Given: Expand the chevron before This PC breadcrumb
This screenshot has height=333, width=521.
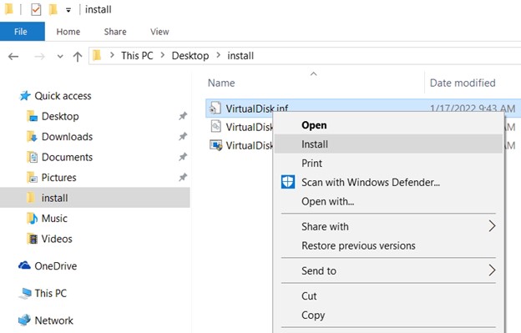Looking at the screenshot, I should 112,55.
